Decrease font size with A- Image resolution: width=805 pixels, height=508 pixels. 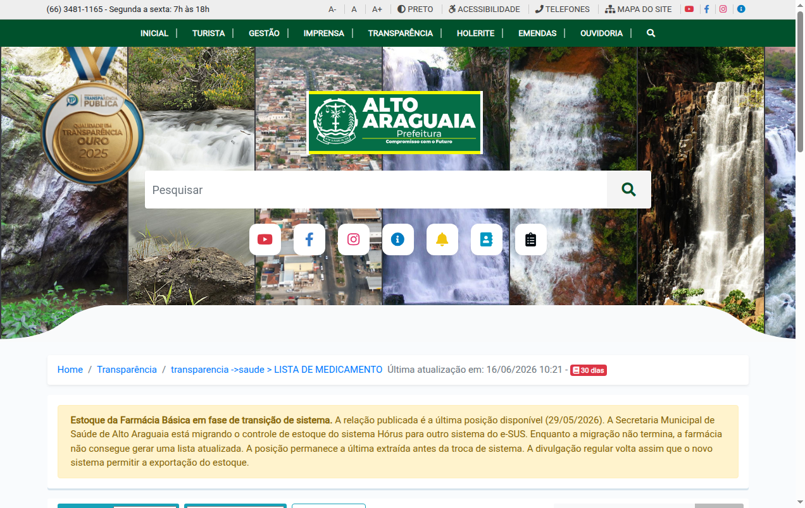click(332, 9)
